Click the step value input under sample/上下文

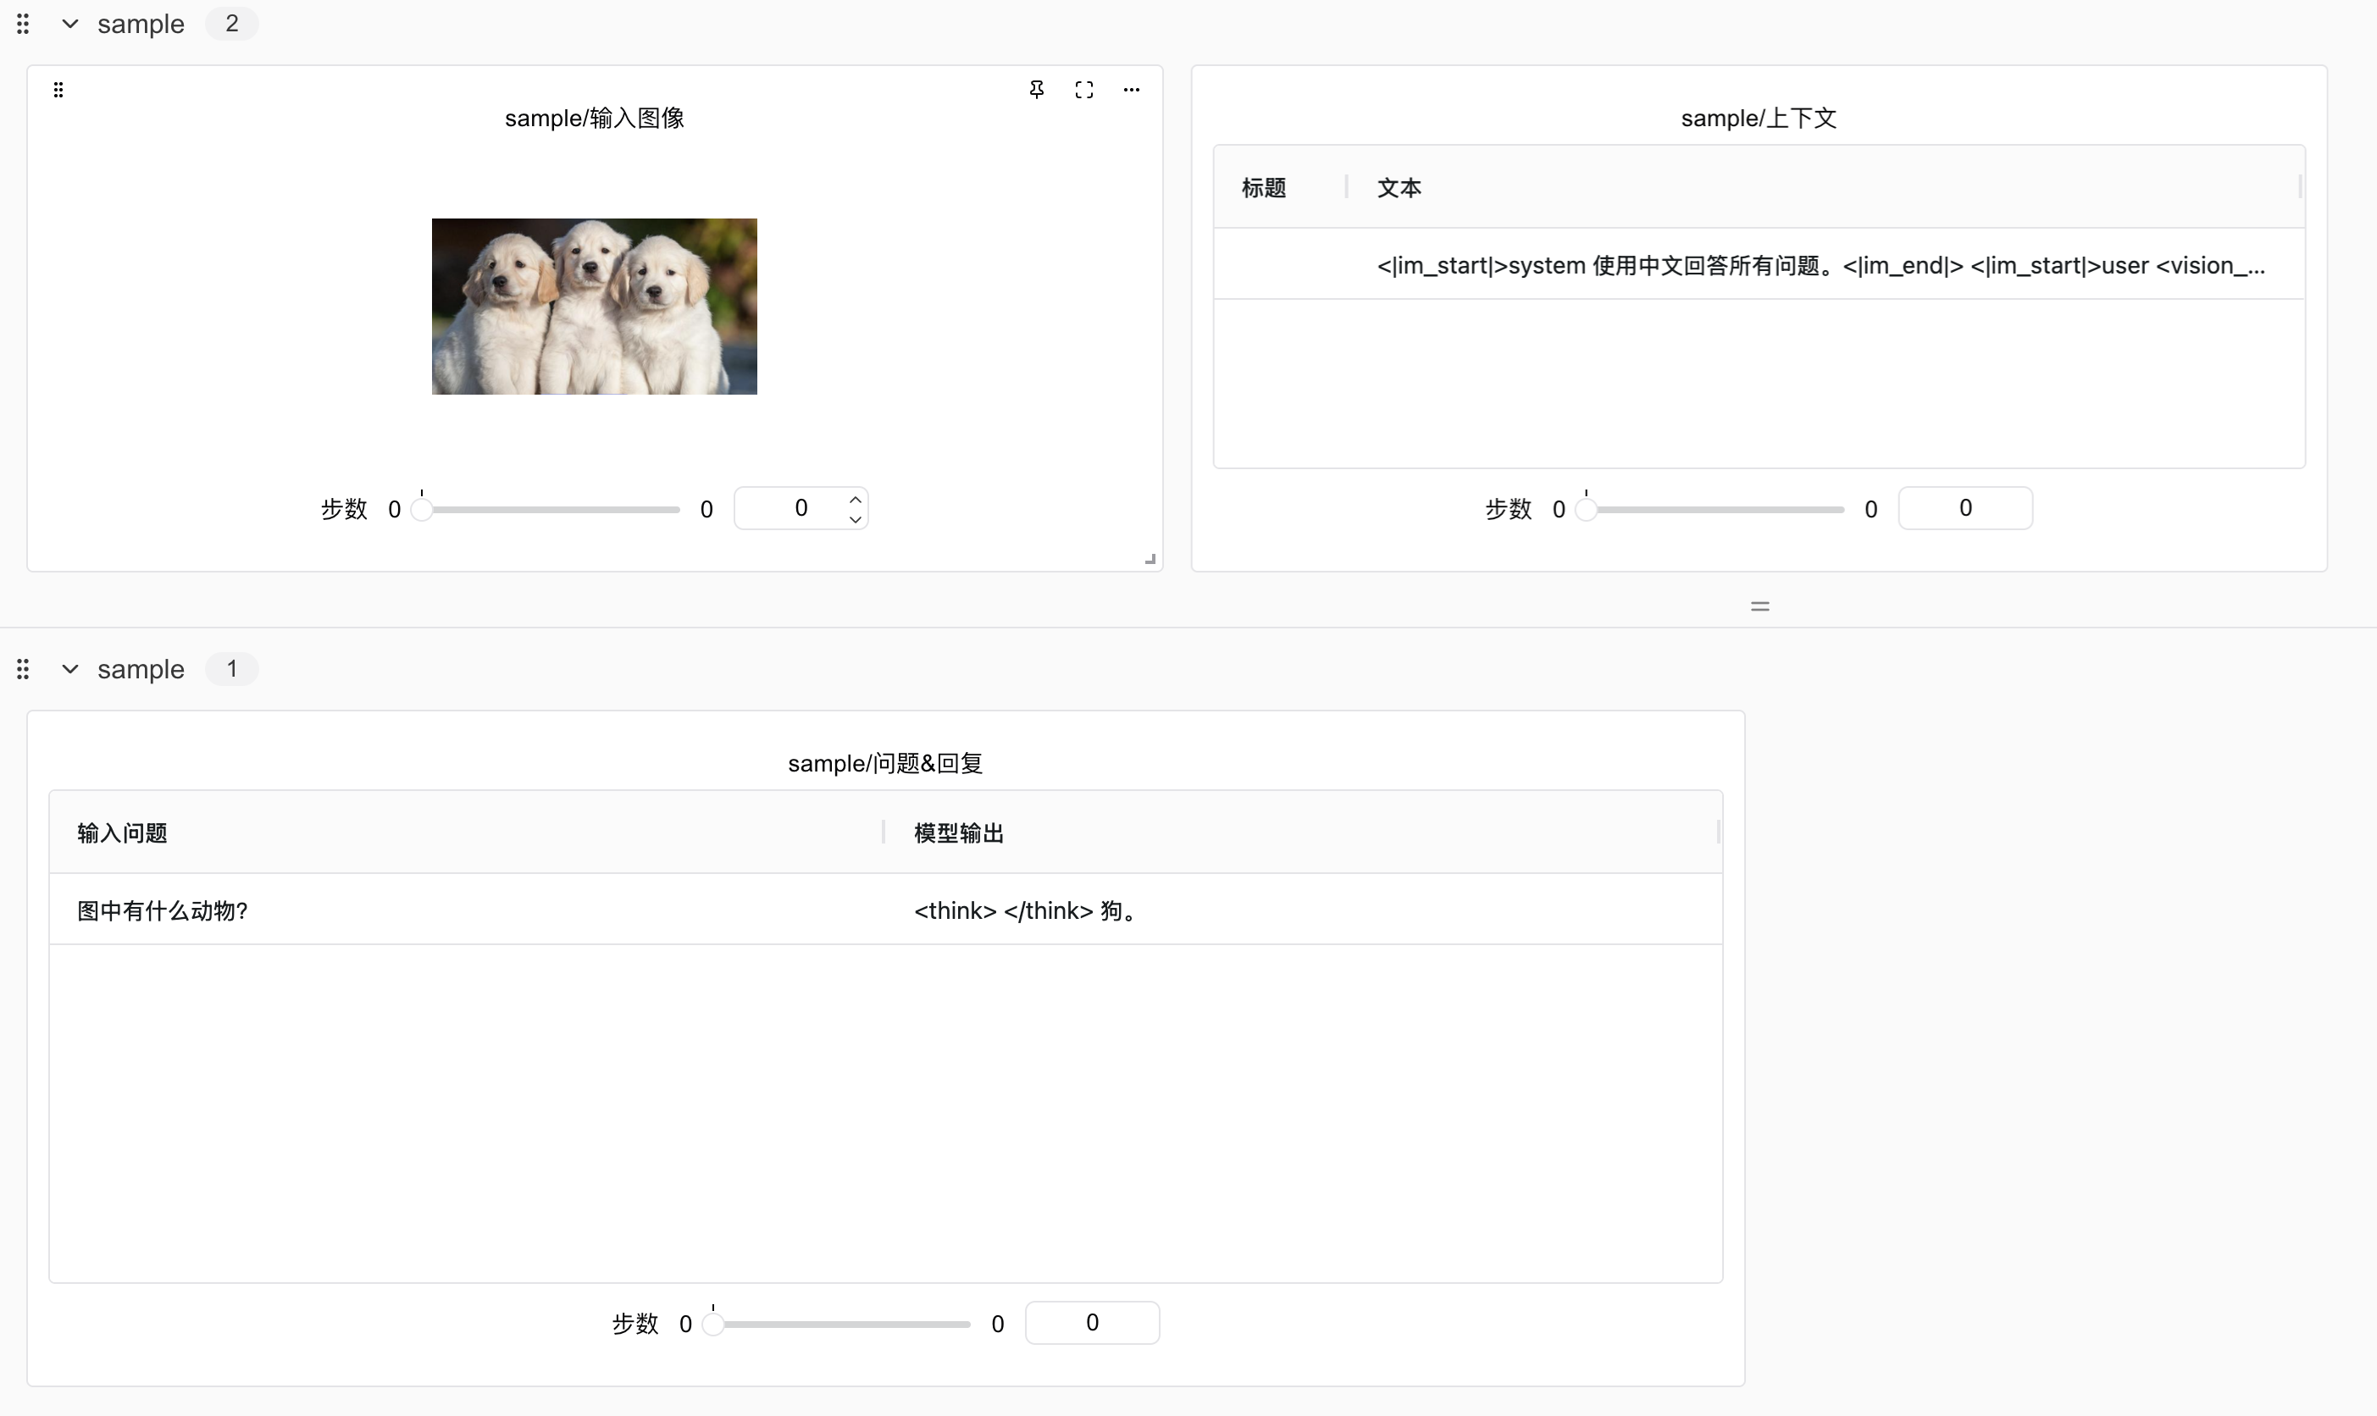pos(1964,507)
